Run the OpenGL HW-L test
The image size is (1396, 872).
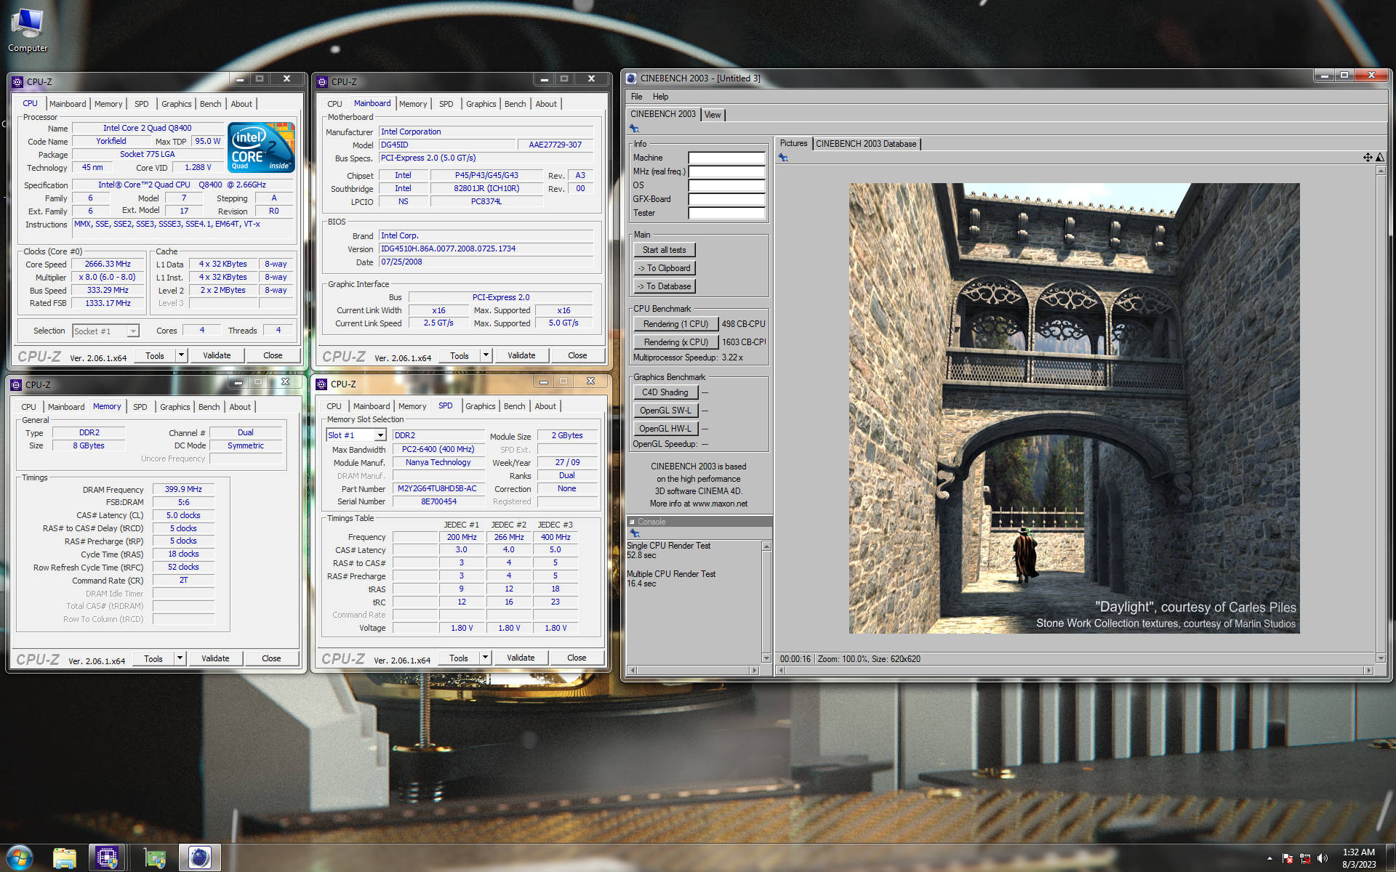click(x=665, y=429)
